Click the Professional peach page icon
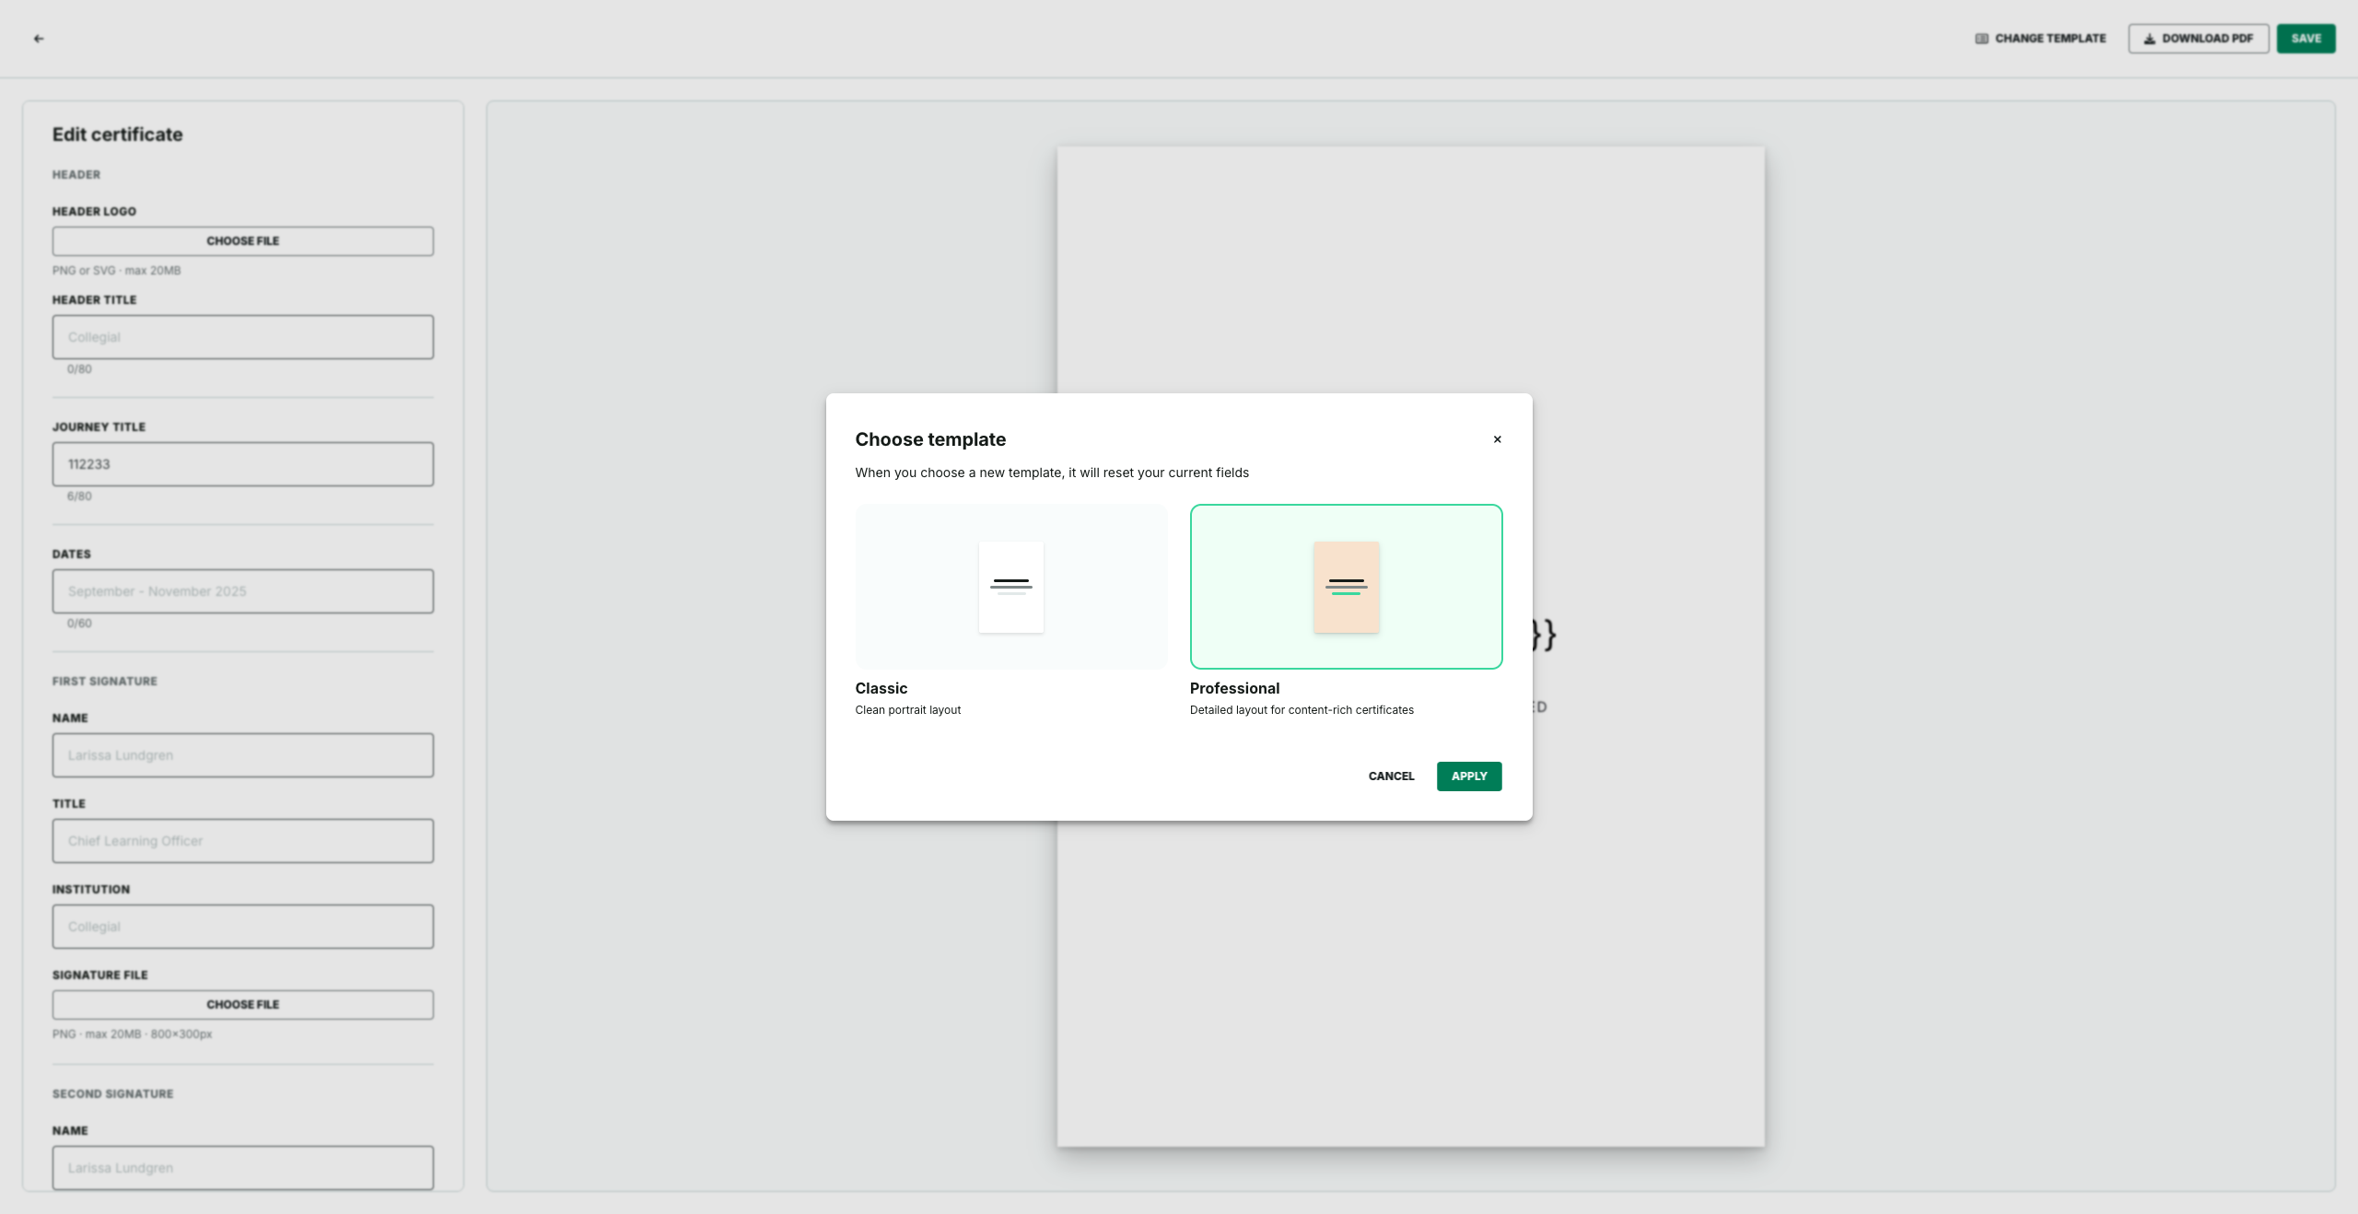The width and height of the screenshot is (2358, 1214). coord(1346,587)
